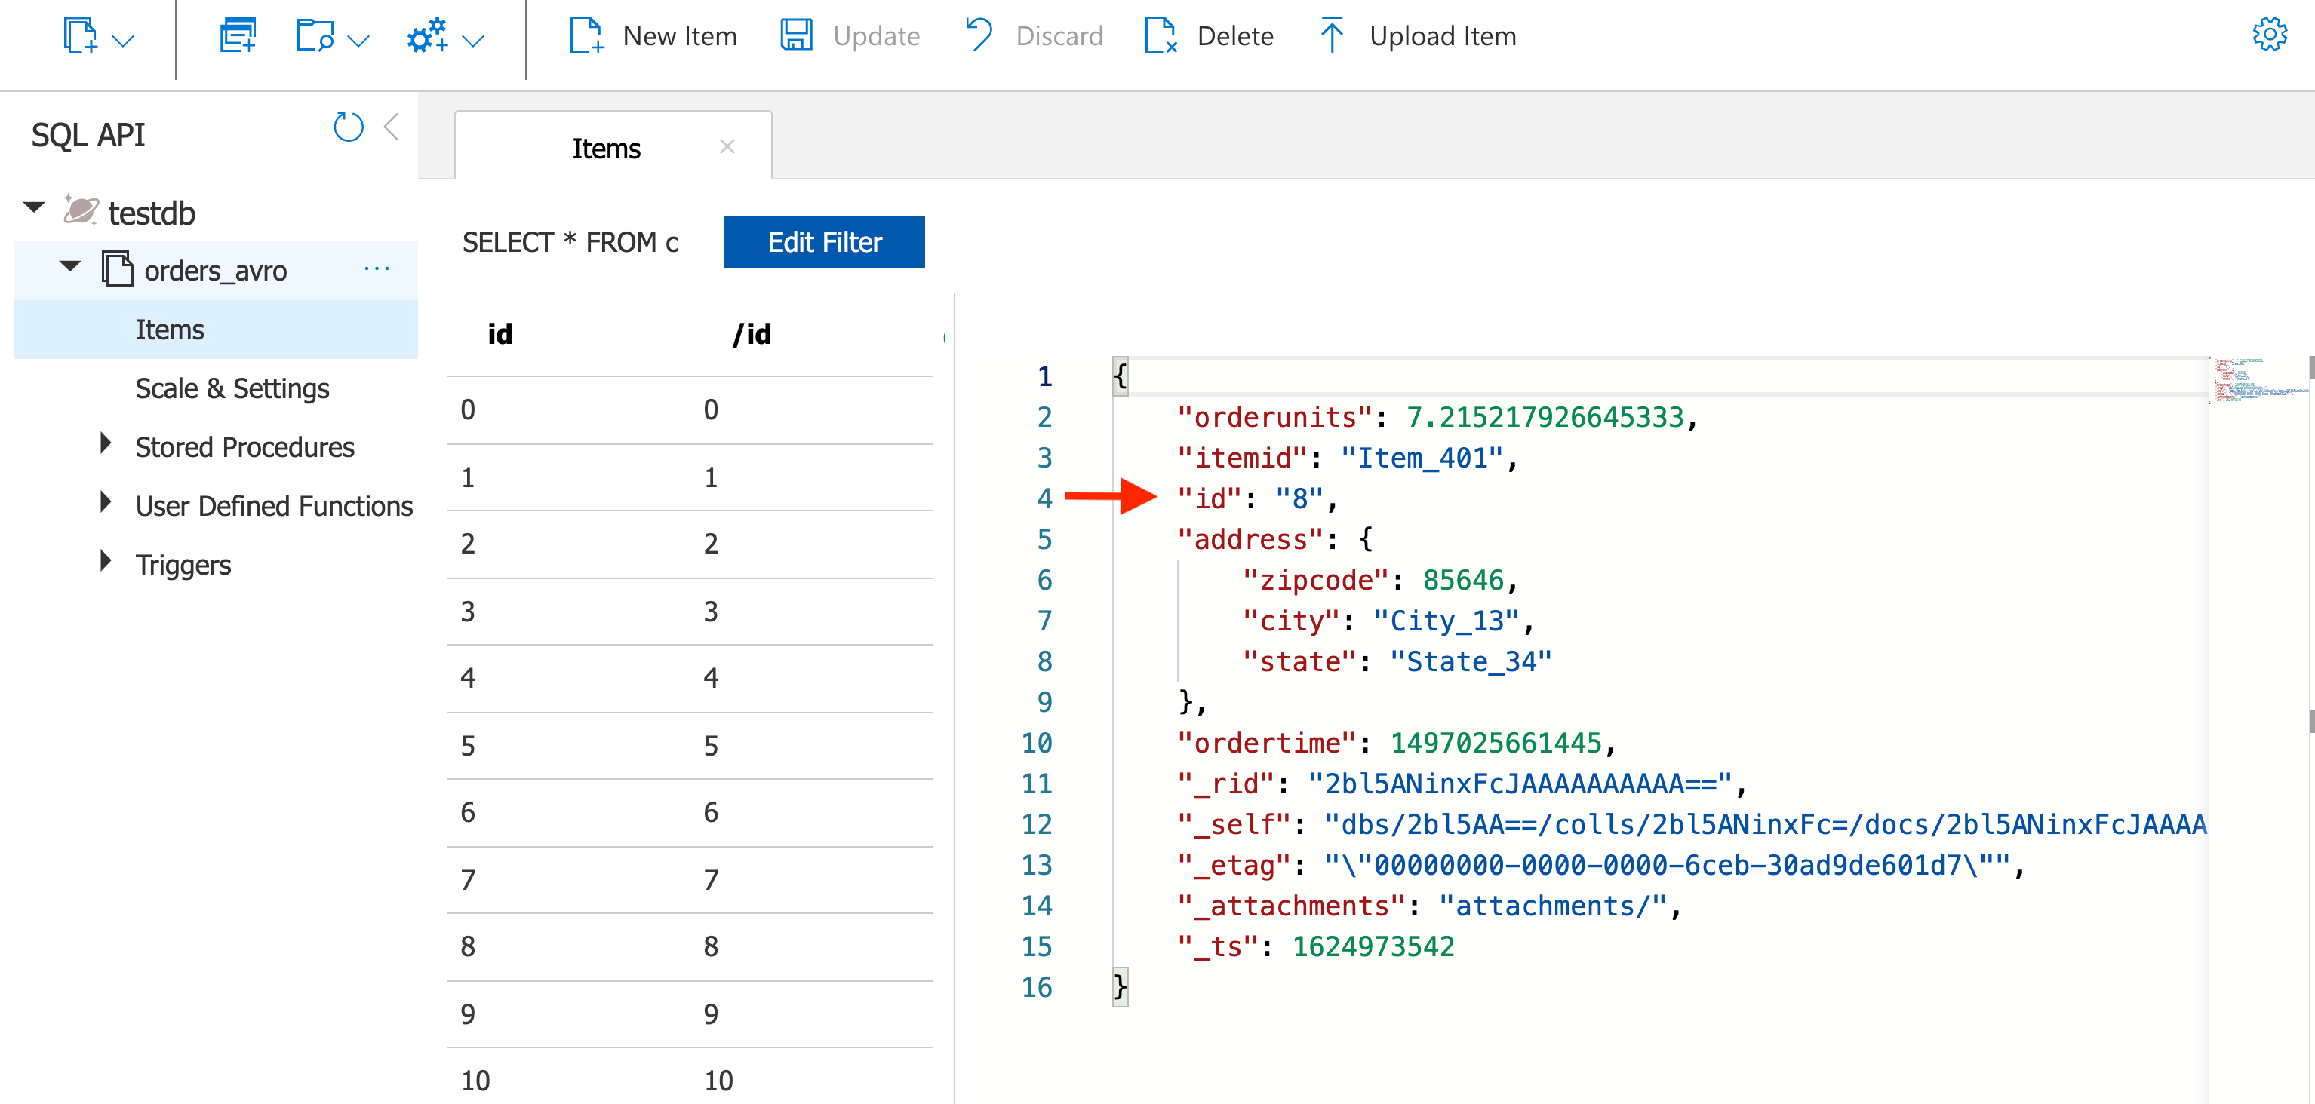The image size is (2315, 1104).
Task: Close the Items tab
Action: point(727,146)
